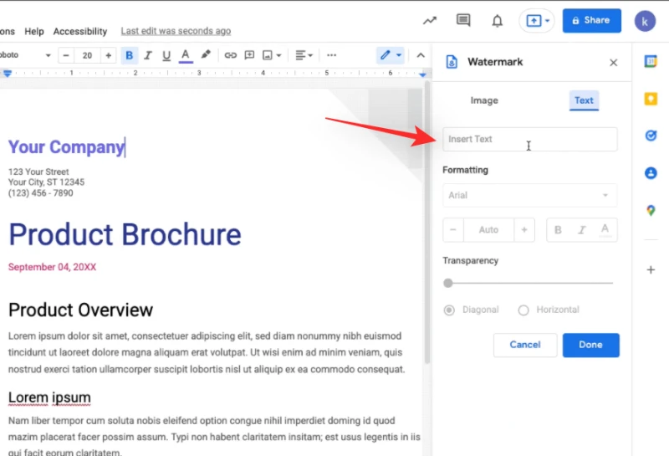
Task: Click the Insert Text input field
Action: 530,139
